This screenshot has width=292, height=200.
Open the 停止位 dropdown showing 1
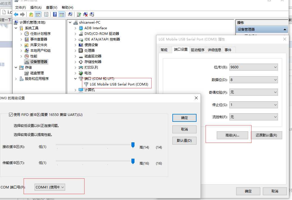(254, 105)
